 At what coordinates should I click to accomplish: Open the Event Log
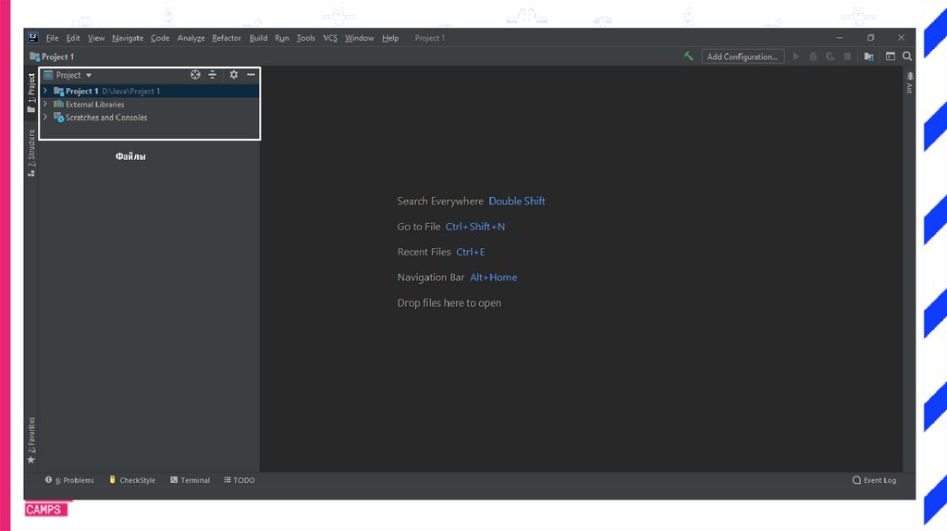[874, 480]
